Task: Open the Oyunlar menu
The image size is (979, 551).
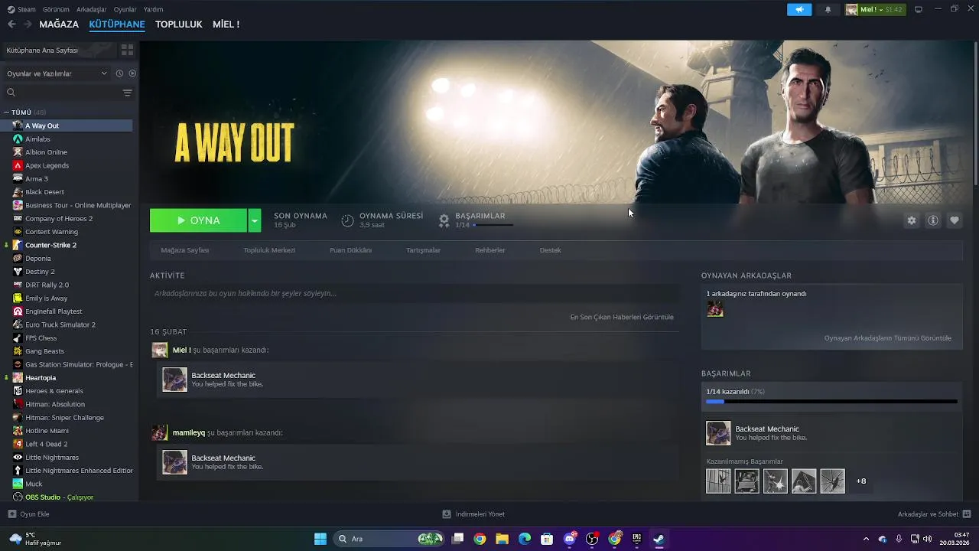Action: (x=125, y=9)
